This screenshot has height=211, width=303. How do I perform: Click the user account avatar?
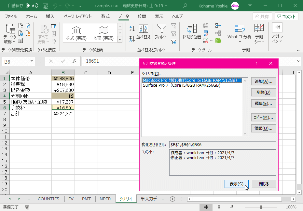coord(235,6)
